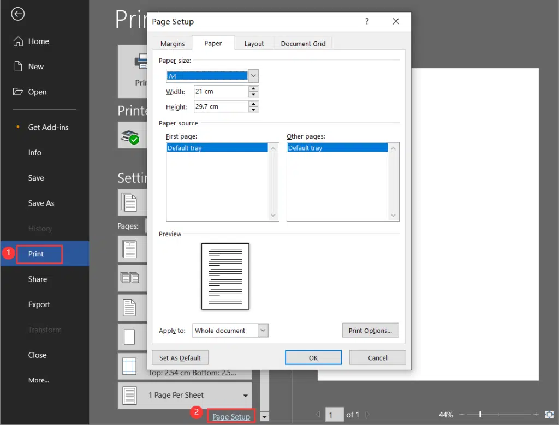Adjust the zoom slider near 44%

(479, 415)
